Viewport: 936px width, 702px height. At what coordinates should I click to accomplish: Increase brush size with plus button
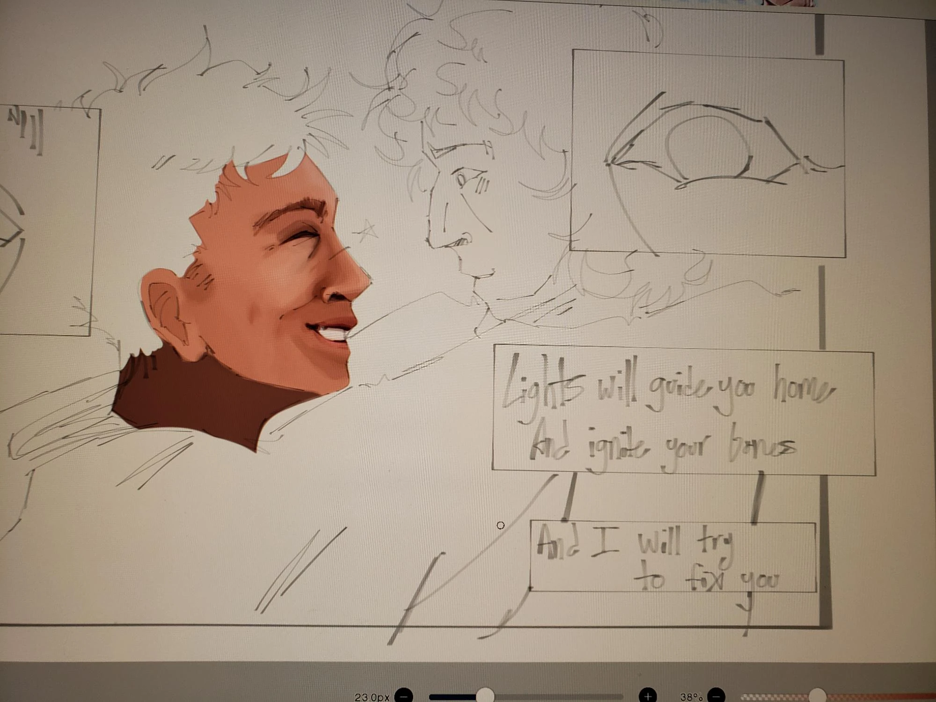647,696
